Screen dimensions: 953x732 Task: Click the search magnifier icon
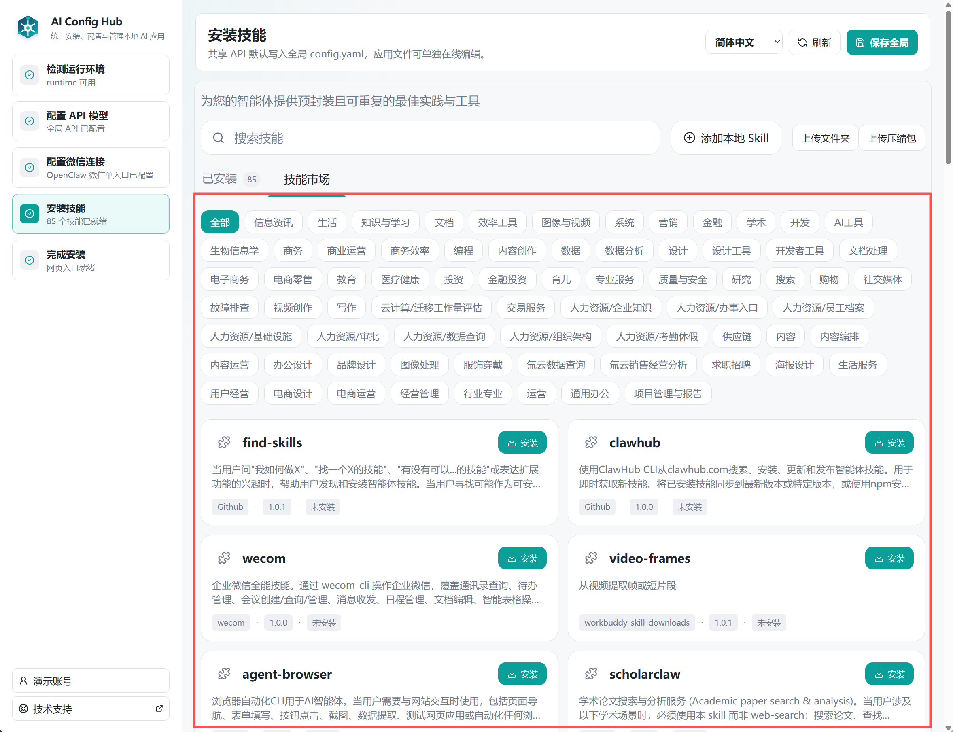[218, 138]
